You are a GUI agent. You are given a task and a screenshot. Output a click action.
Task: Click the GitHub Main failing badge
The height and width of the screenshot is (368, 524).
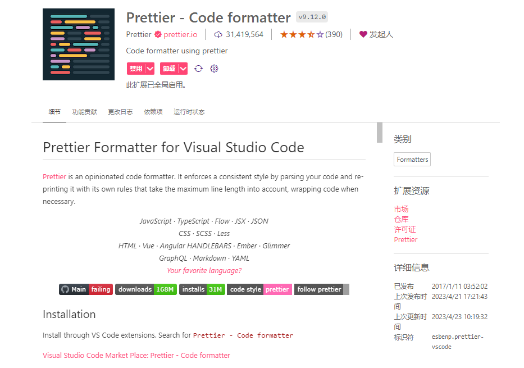pos(86,289)
